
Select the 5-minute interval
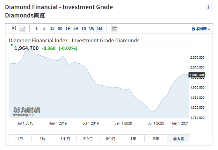pos(44,29)
